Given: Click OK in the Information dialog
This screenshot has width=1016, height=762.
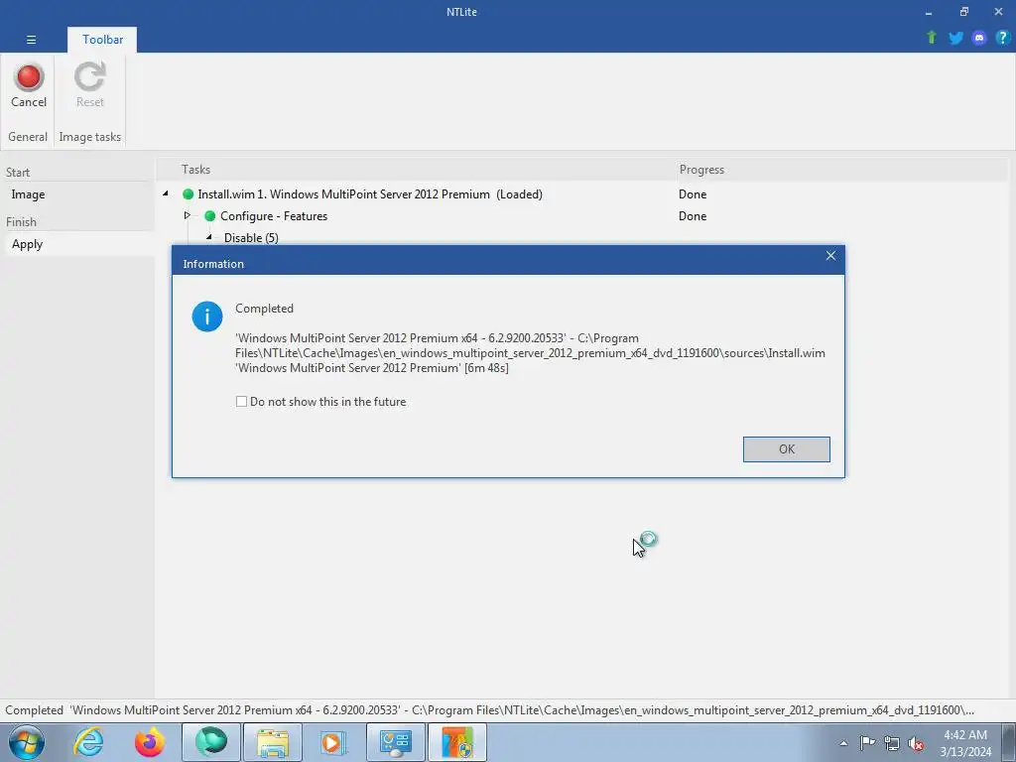Looking at the screenshot, I should point(786,449).
